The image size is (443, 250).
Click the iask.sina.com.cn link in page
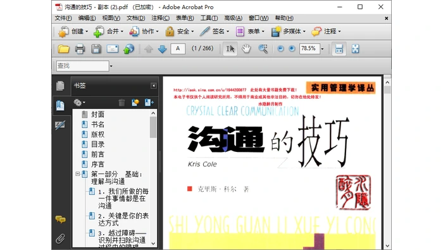pyautogui.click(x=209, y=90)
